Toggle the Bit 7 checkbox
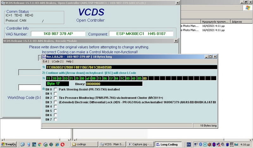The height and width of the screenshot is (148, 253). [55, 119]
